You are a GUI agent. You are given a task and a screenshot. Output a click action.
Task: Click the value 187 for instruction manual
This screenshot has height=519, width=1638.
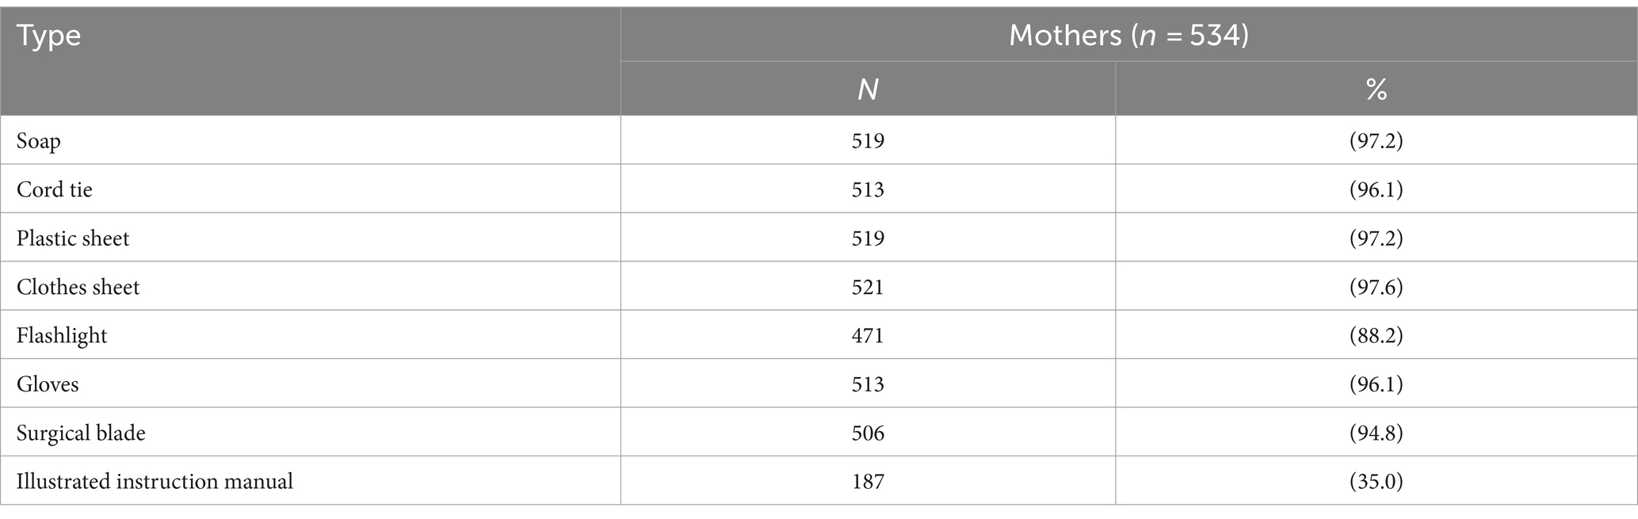tap(868, 483)
